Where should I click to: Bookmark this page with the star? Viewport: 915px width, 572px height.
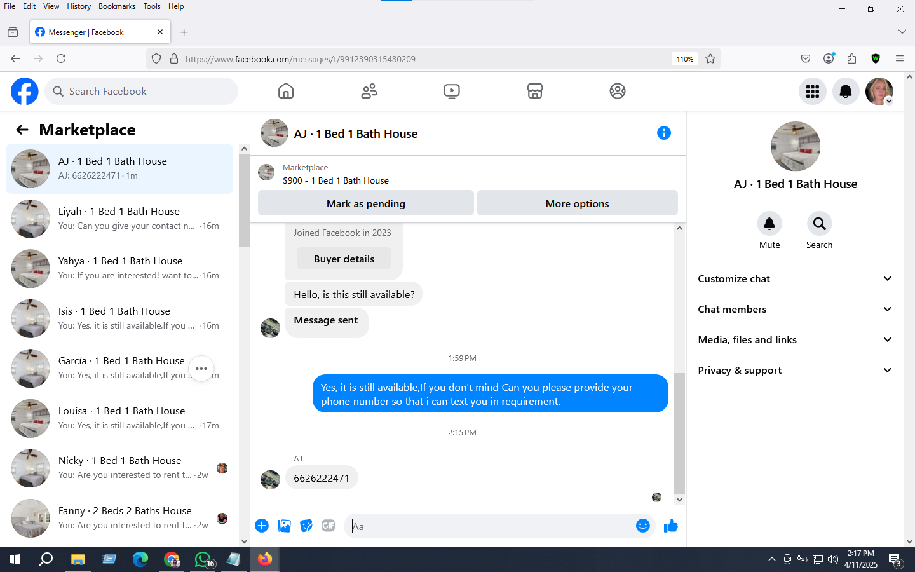[710, 59]
